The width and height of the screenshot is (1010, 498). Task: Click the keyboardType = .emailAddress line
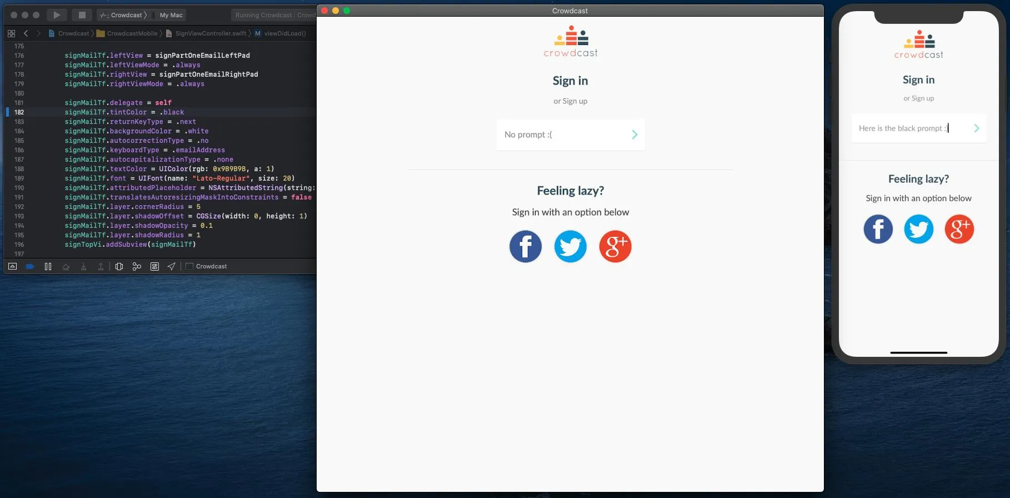pos(145,150)
